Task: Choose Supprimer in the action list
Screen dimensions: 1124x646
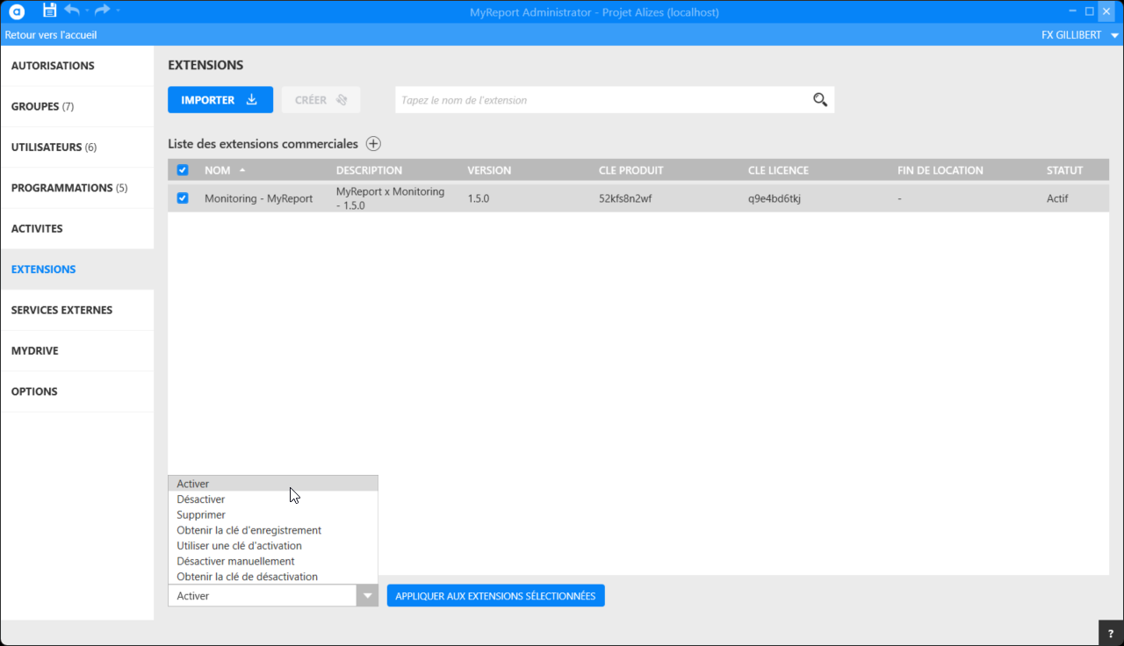Action: [201, 515]
